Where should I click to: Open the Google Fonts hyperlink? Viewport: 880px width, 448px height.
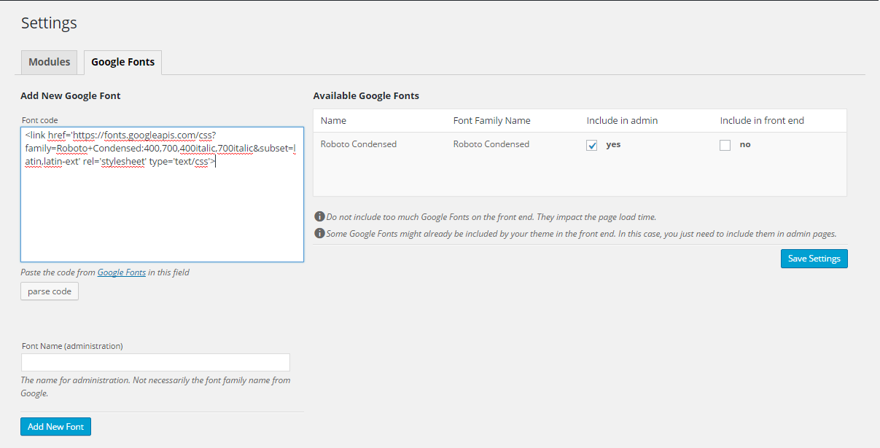pyautogui.click(x=122, y=272)
